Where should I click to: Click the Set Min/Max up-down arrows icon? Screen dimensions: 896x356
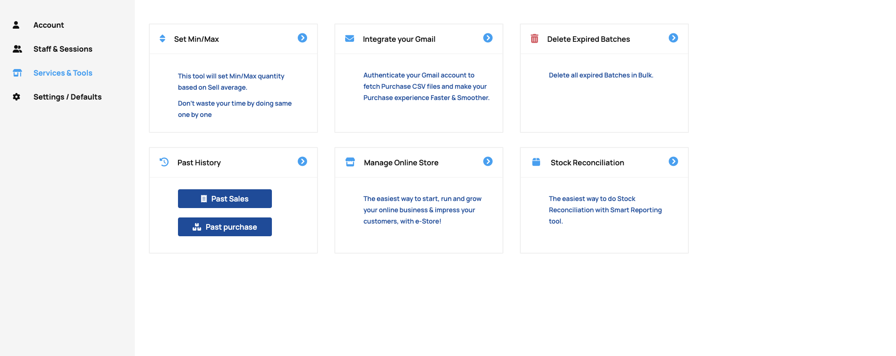coord(162,39)
